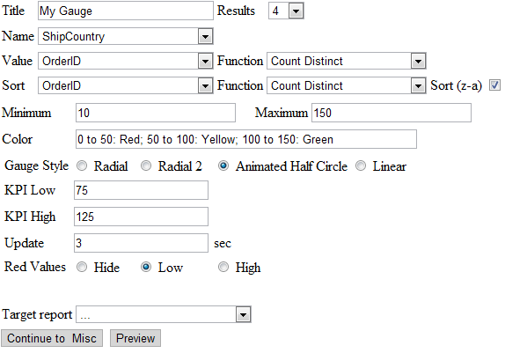Click the Red Values label
The width and height of the screenshot is (505, 353).
click(35, 267)
